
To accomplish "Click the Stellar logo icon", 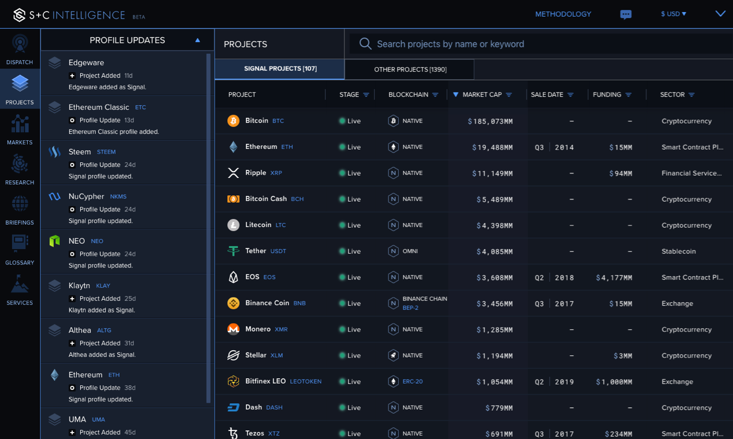I will coord(233,355).
